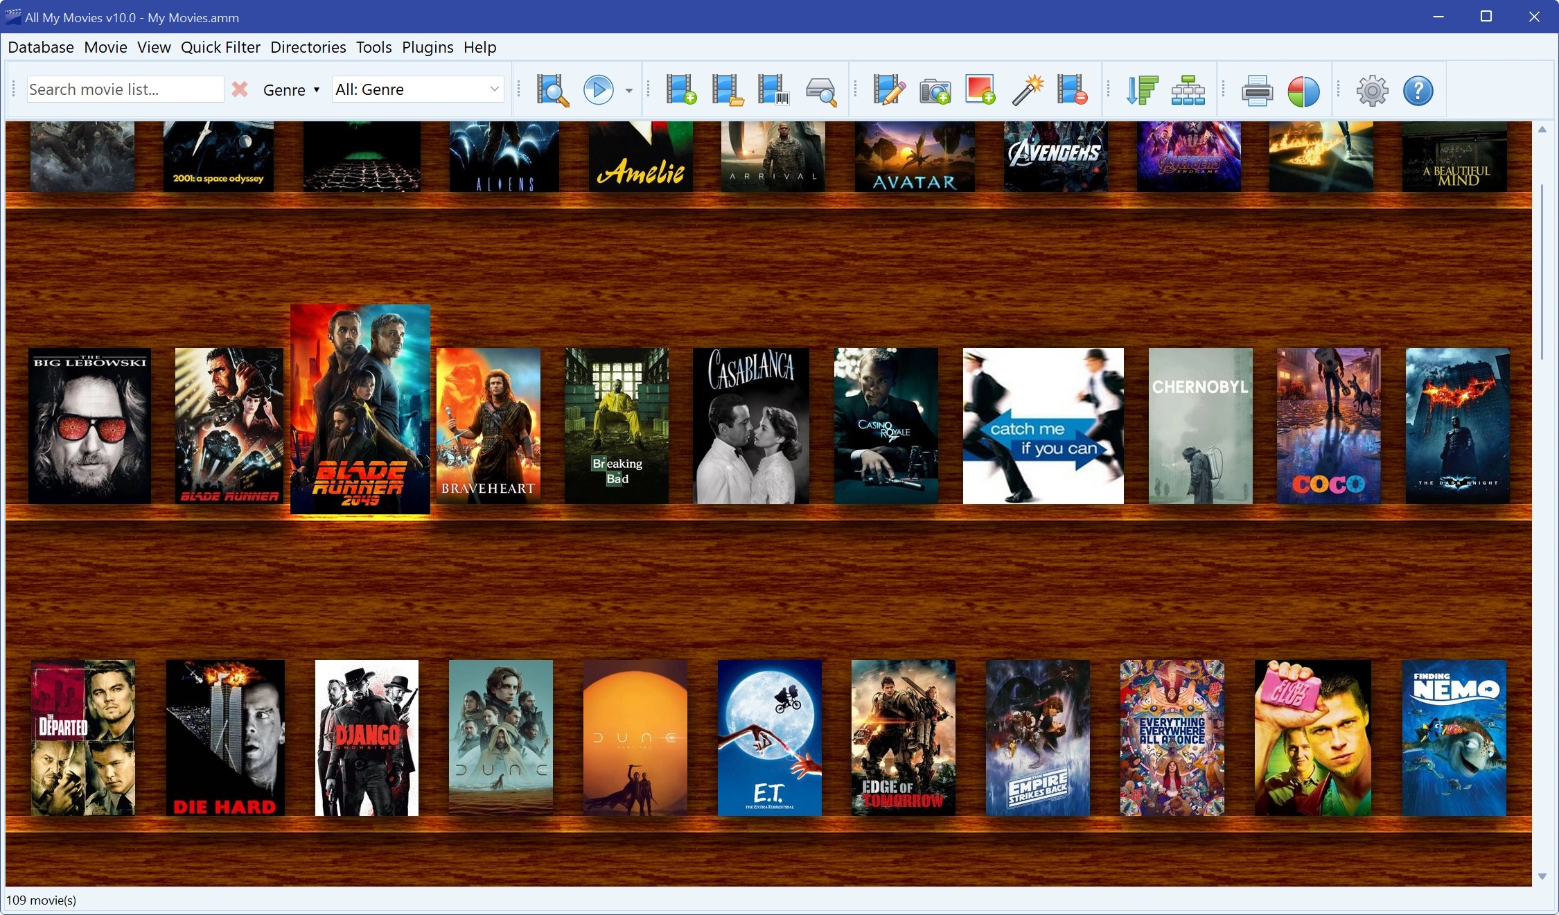Open the Genre filter type dropdown
Viewport: 1559px width, 915px height.
tap(291, 90)
